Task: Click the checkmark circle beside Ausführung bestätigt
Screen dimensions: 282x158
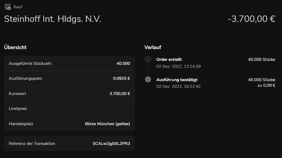Action: [x=148, y=79]
